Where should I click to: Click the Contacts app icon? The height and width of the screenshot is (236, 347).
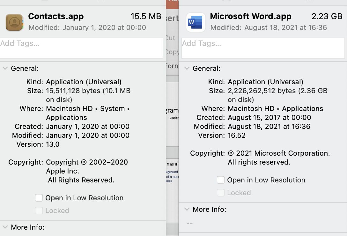[14, 22]
